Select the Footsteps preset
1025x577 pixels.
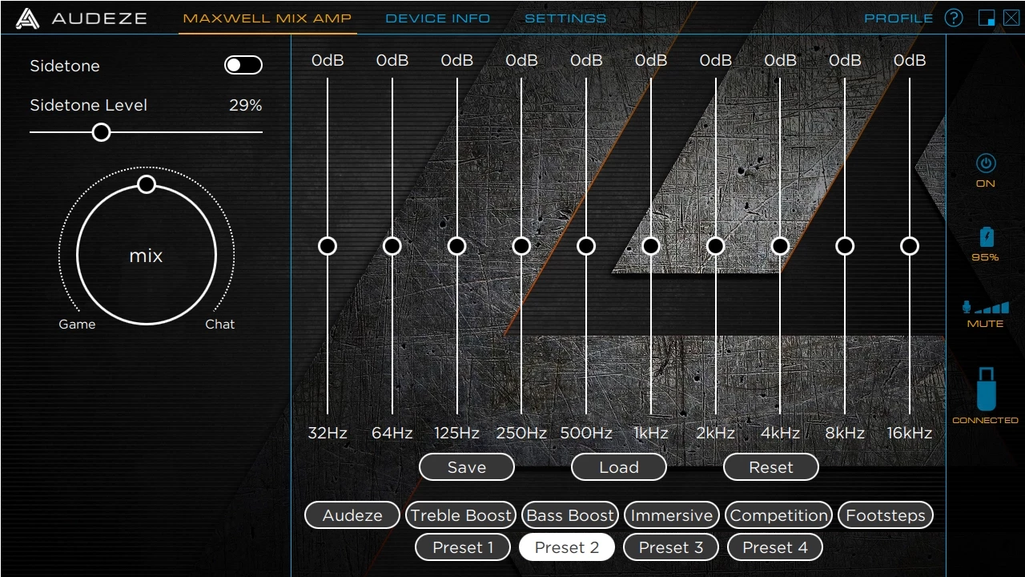[x=886, y=515]
